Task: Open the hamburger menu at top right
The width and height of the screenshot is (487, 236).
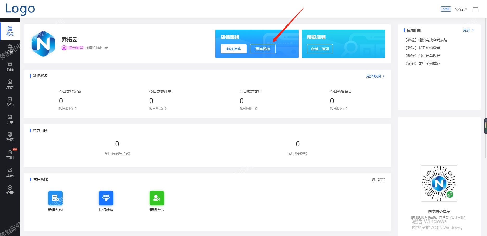Action: pyautogui.click(x=476, y=9)
